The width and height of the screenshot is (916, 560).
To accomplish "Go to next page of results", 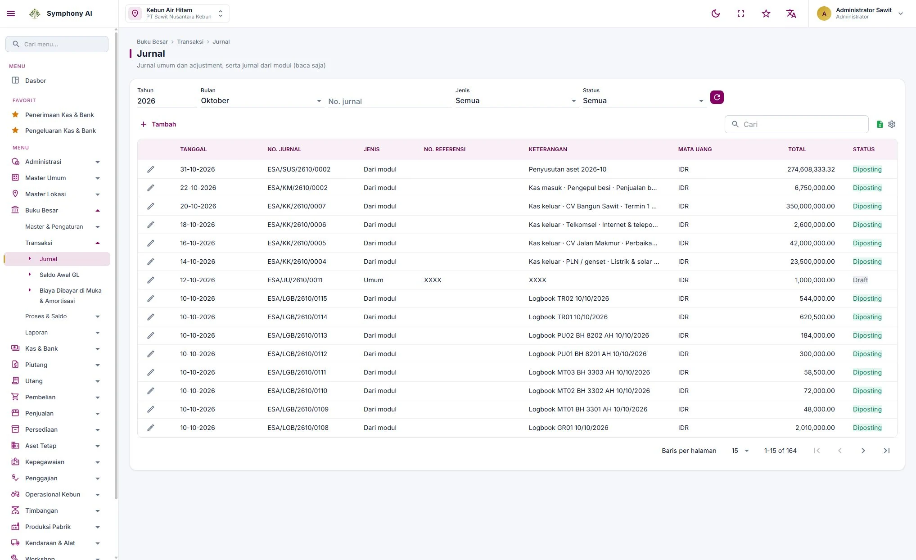I will point(863,451).
